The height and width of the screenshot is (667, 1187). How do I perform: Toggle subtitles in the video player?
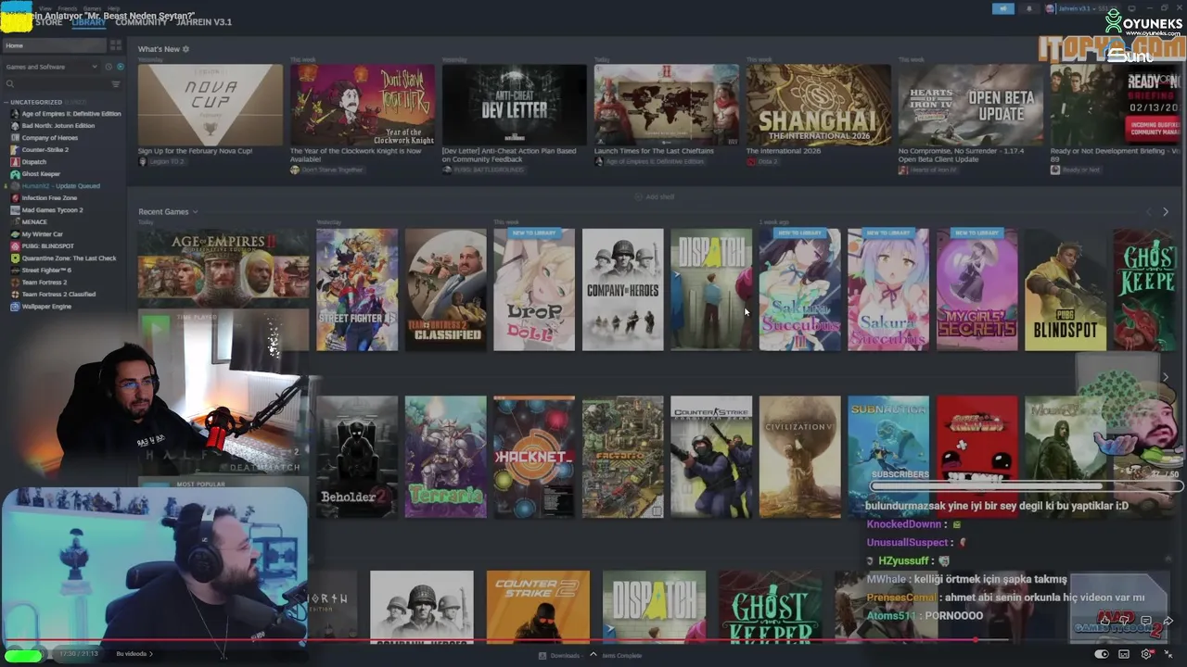1124,654
